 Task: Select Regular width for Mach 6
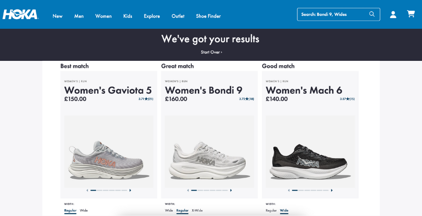271,210
